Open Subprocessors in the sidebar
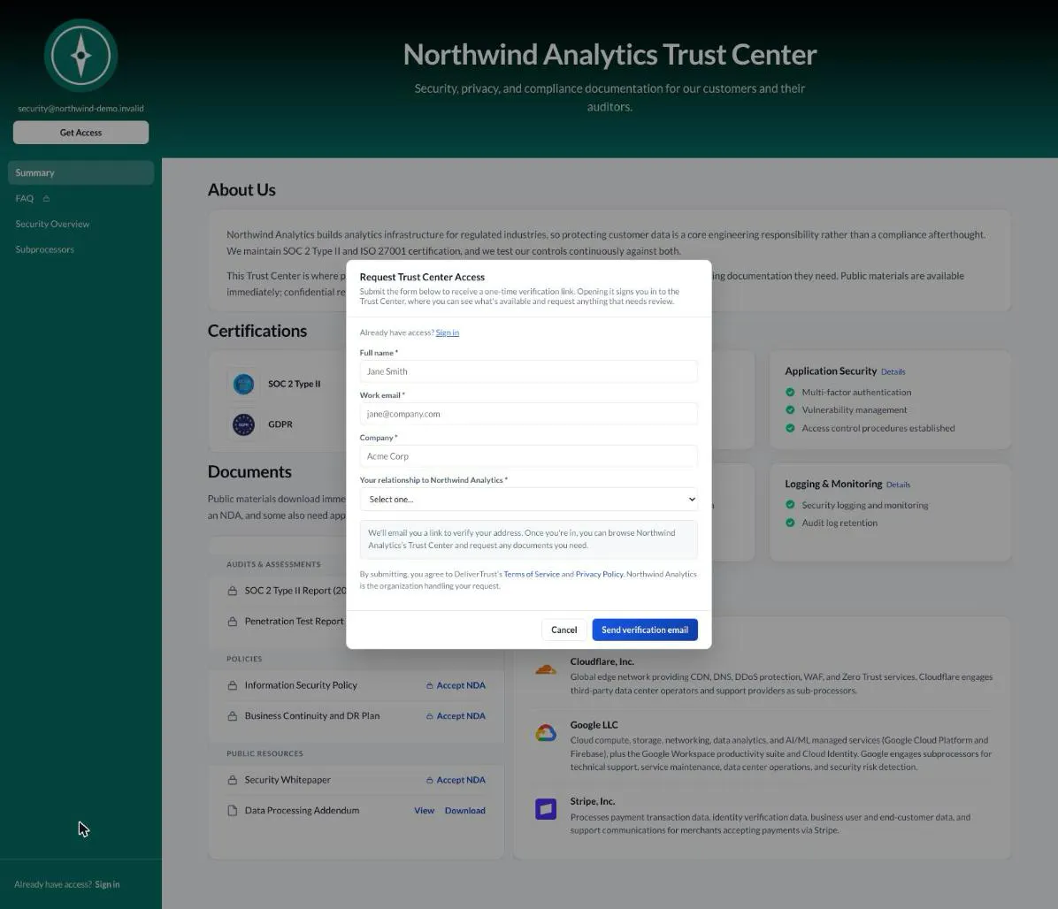Viewport: 1058px width, 909px height. [x=81, y=249]
